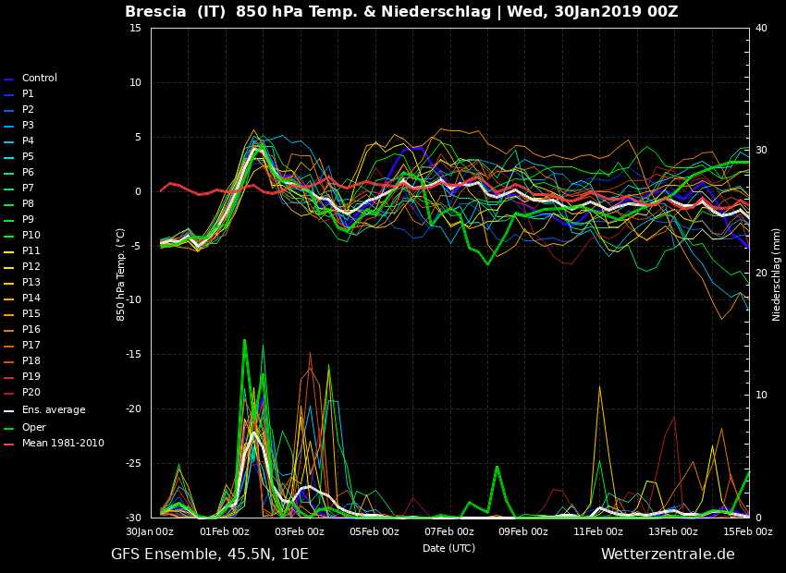This screenshot has height=573, width=786.
Task: Select the Ens. average legend entry
Action: (53, 410)
